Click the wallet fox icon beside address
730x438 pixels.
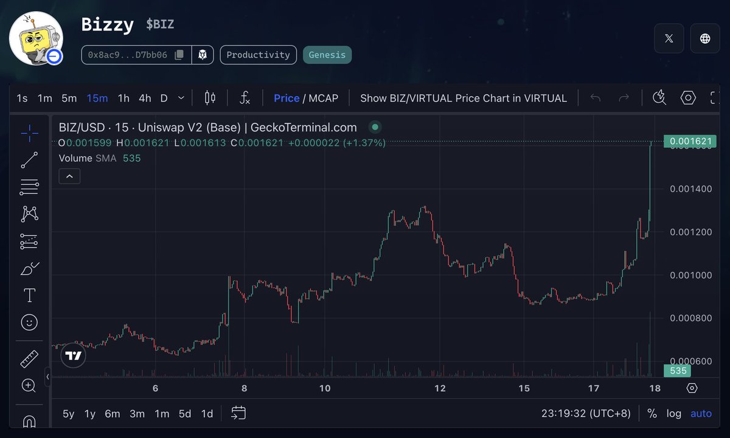203,55
